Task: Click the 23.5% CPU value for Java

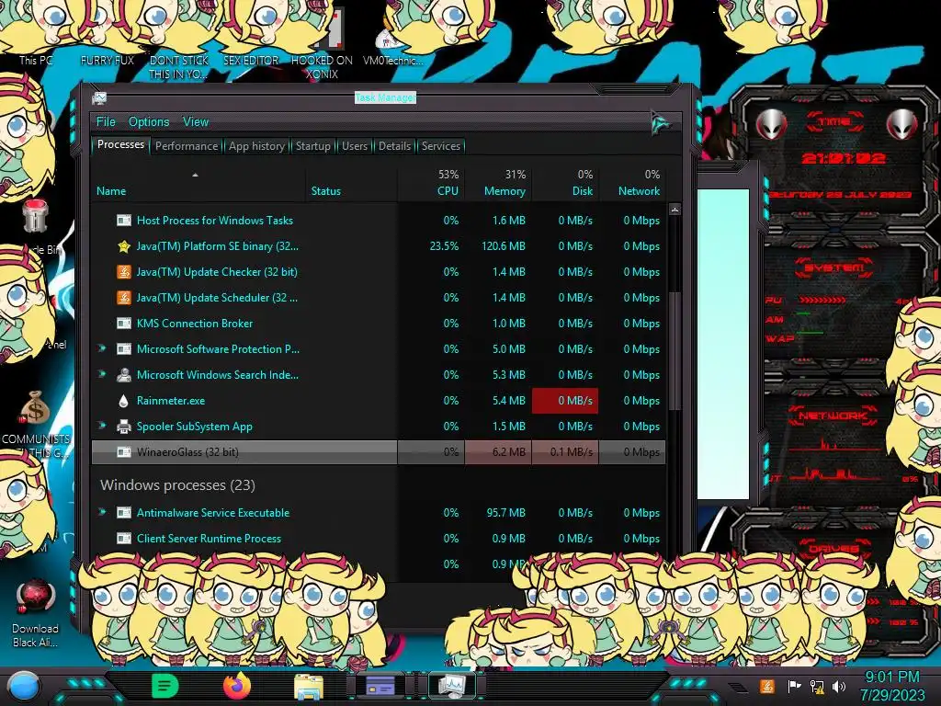Action: 444,246
